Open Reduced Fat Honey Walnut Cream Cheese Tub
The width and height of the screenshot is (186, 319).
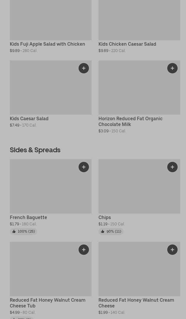click(x=48, y=303)
